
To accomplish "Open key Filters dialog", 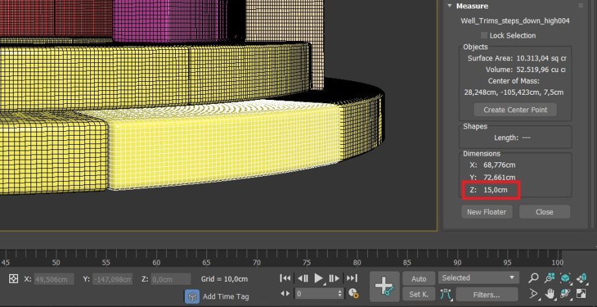I will [x=487, y=295].
